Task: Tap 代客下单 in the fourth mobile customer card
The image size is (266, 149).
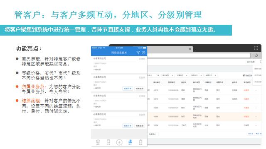Action: 128,126
